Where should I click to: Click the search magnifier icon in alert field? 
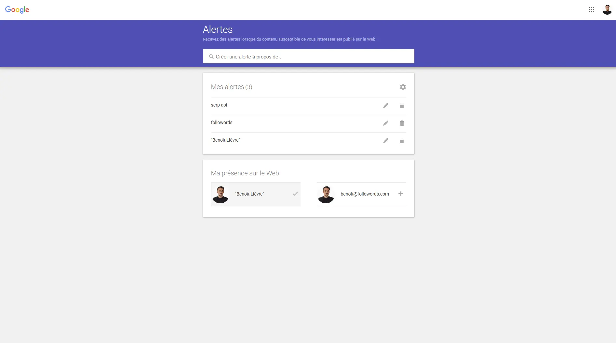pos(211,57)
